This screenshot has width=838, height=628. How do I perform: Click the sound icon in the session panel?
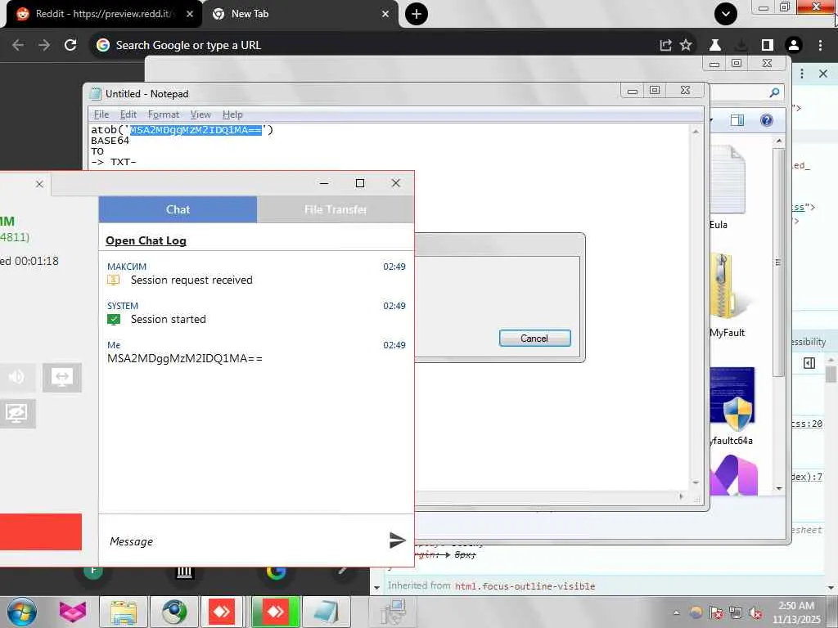click(x=16, y=377)
